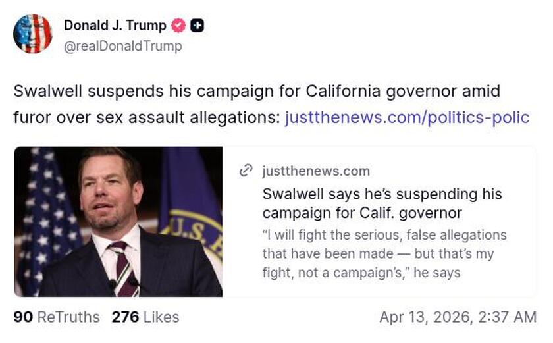Open the justthenews.com/politics-polic link
This screenshot has width=553, height=343.
coord(407,117)
